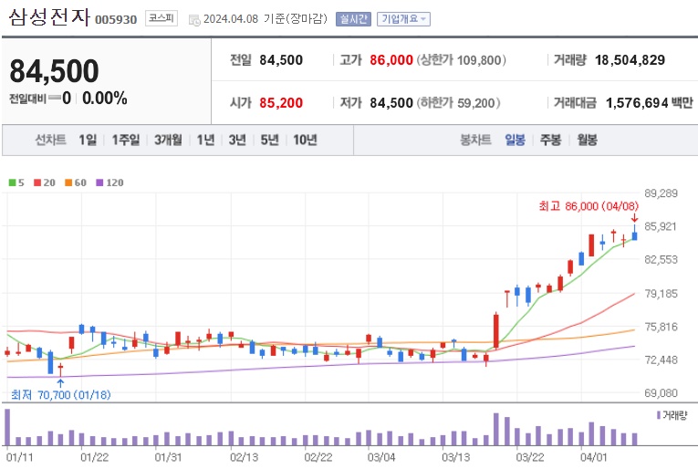Switch to 일봉 daily candle chart
This screenshot has height=469, width=698.
click(515, 141)
